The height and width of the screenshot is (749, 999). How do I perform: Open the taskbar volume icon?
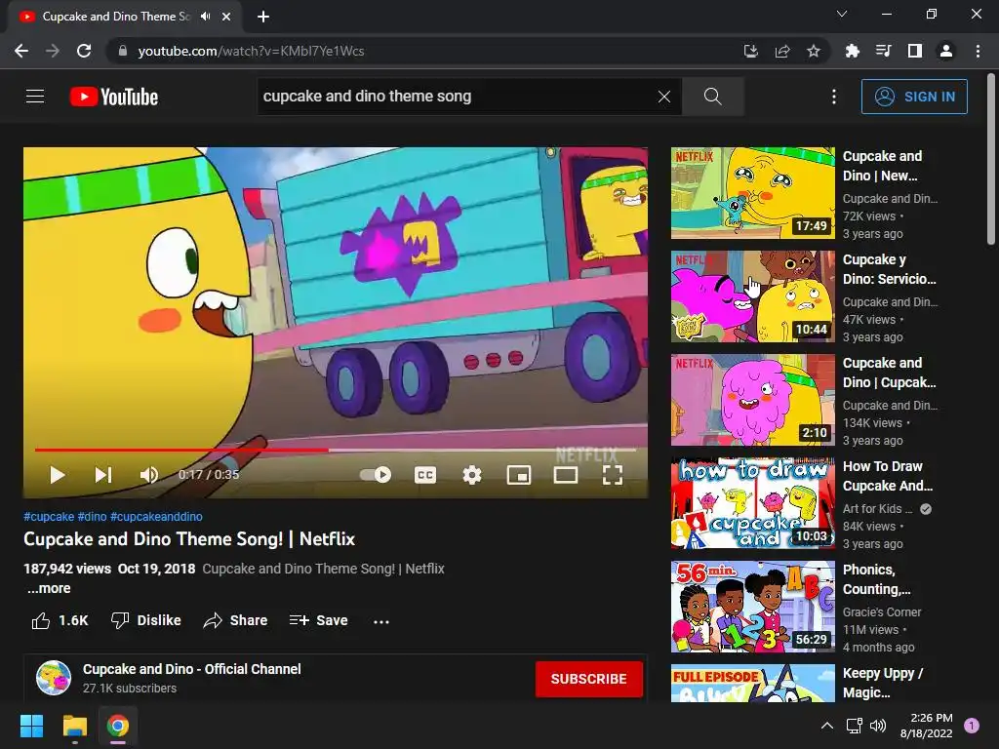pyautogui.click(x=878, y=726)
